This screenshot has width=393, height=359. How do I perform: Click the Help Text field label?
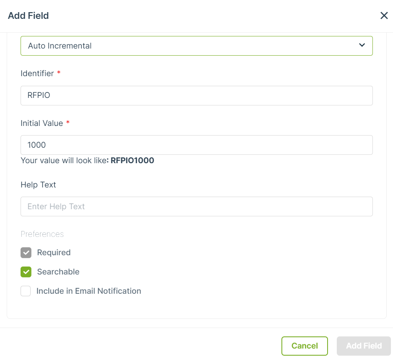[38, 185]
